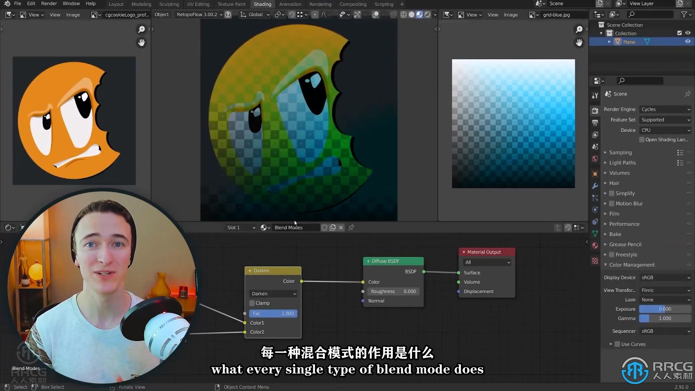Screen dimensions: 695x391
Task: Click the cgcookieLogo texture thumbnail
Action: 93,15
